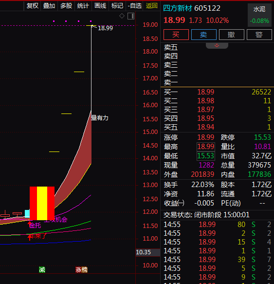Screen dimensions: 274x284
Task: Expand the order book with red chevron
Action: 217,46
